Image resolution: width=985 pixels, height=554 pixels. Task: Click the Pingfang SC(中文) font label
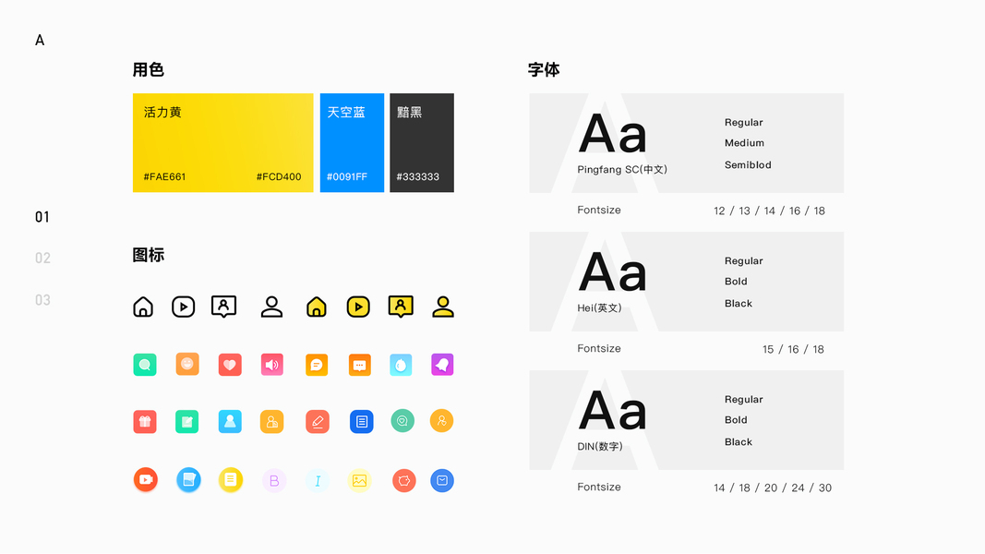click(622, 170)
